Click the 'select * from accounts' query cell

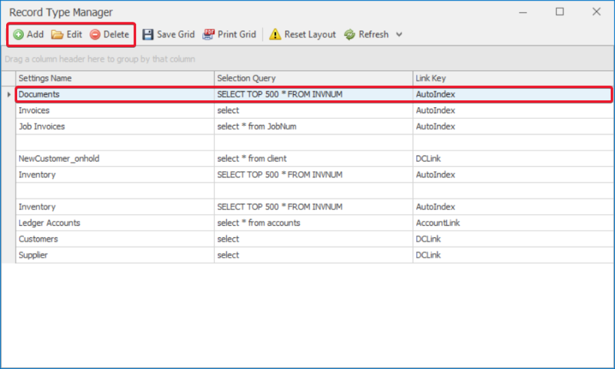(258, 223)
